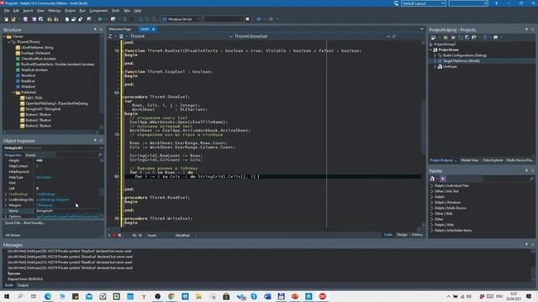Open Microsoft Edge from the taskbar

click(x=48, y=296)
